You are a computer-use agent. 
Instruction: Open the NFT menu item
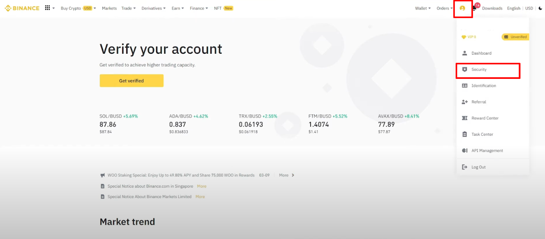click(x=218, y=8)
